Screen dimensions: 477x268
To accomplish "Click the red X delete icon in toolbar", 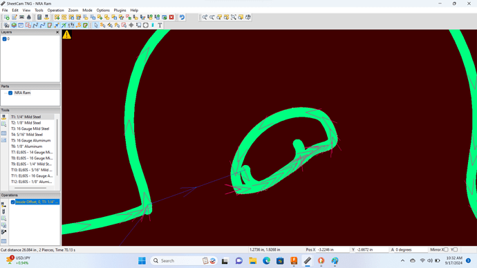I will tap(171, 17).
